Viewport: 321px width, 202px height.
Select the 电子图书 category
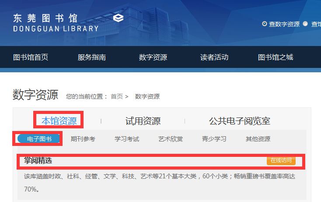tap(39, 139)
